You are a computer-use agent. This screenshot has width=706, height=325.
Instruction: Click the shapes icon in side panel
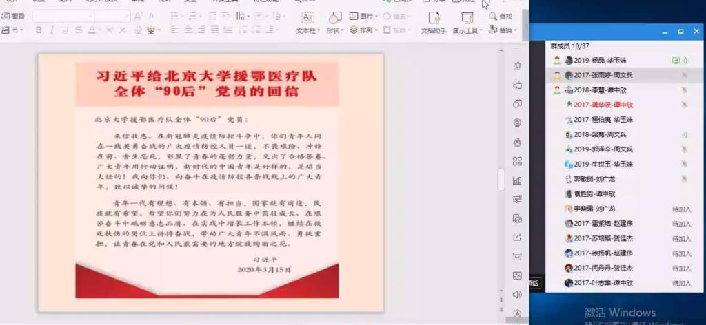(517, 104)
